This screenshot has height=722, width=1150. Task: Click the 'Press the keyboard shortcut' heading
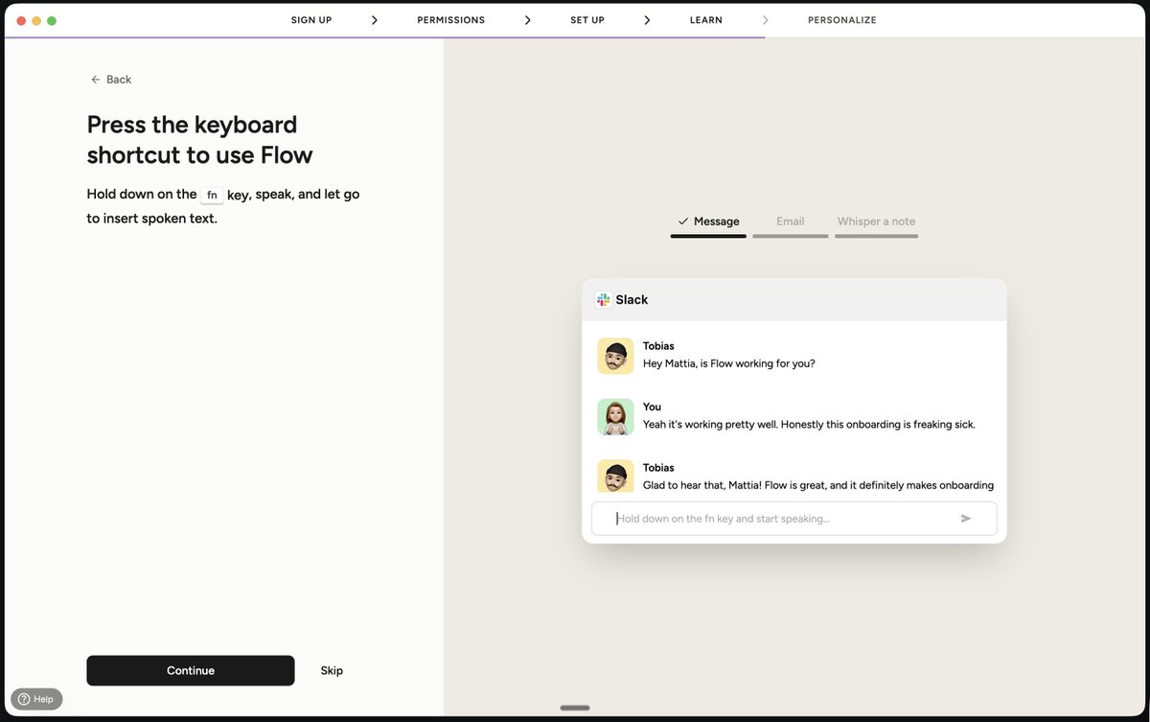199,140
